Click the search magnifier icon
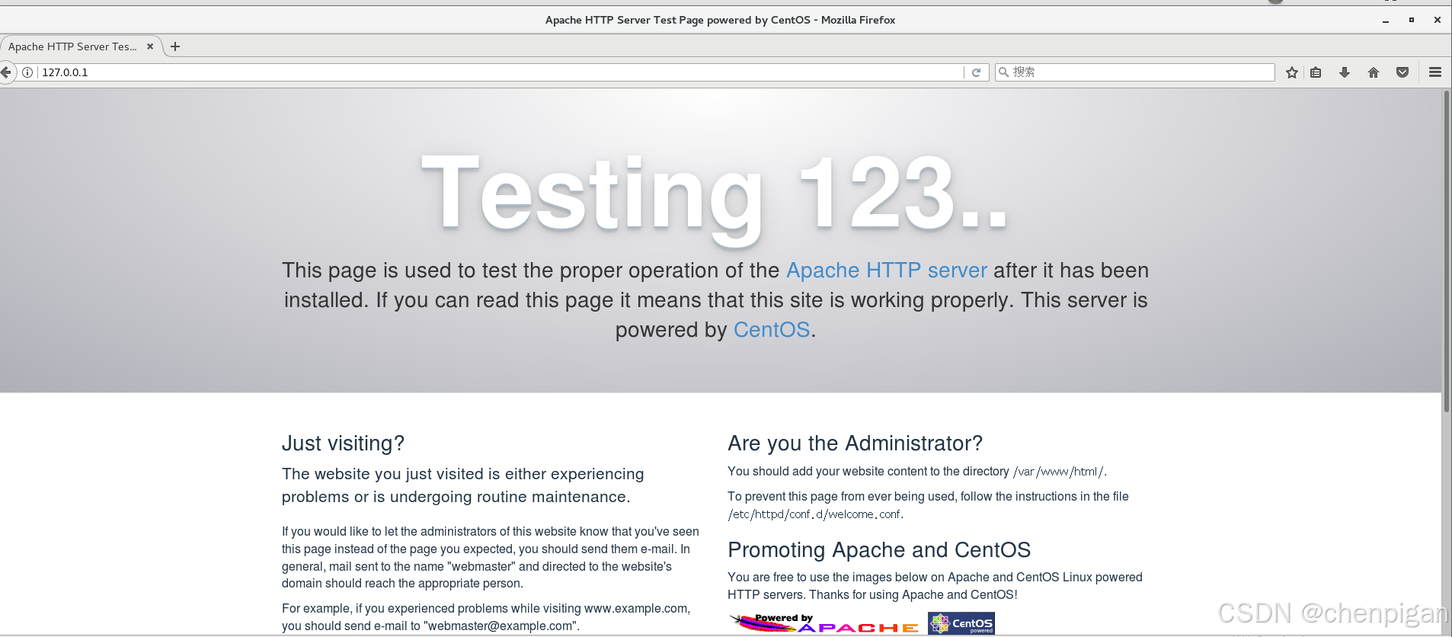Viewport: 1452px width, 637px height. [x=1004, y=72]
